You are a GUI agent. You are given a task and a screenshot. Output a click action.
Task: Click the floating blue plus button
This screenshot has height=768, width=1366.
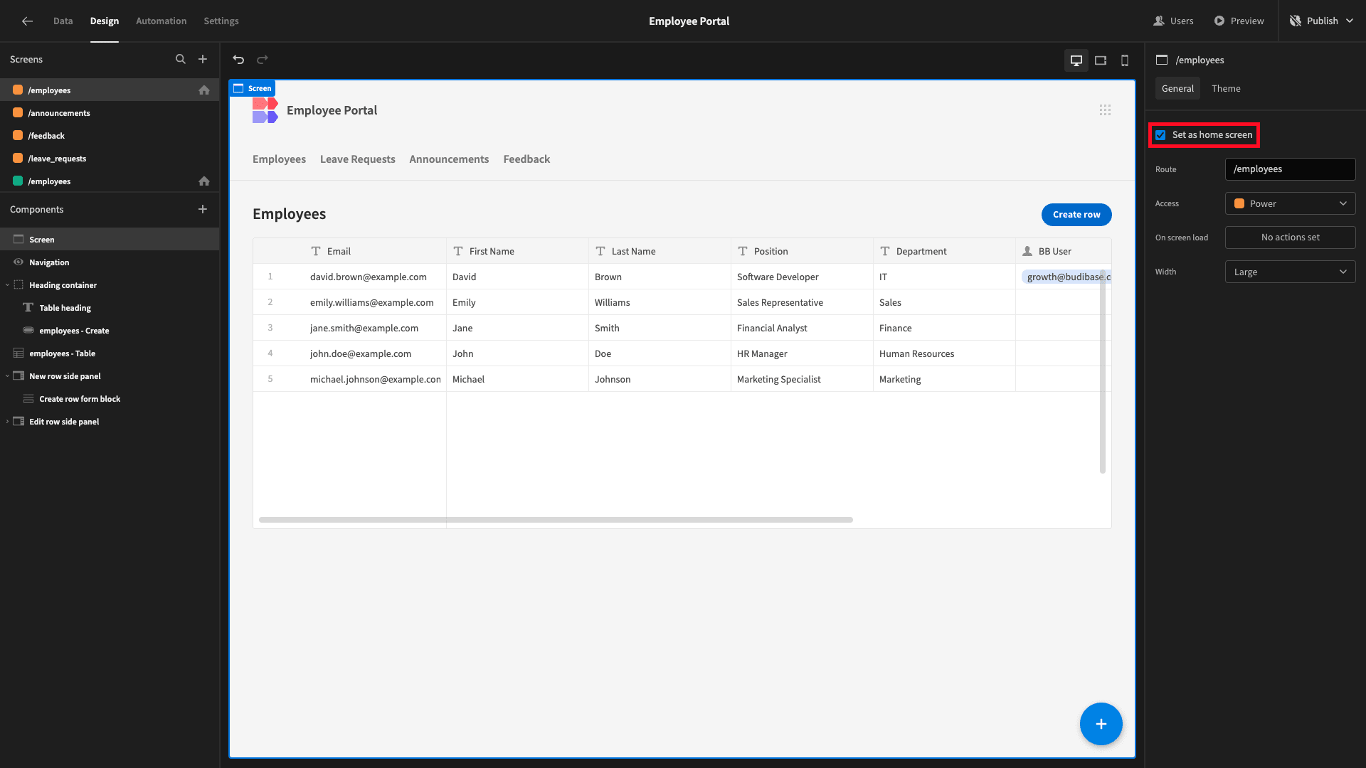pyautogui.click(x=1101, y=724)
